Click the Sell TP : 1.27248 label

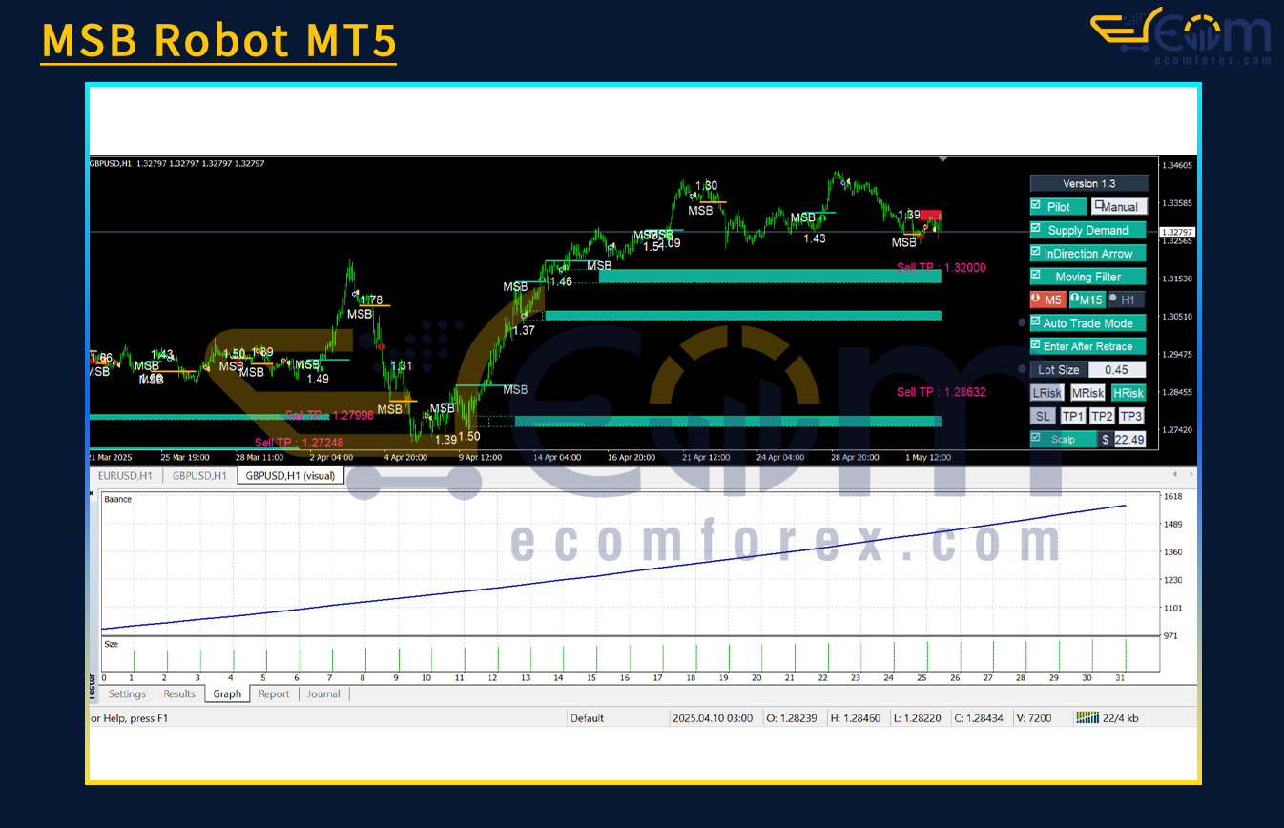coord(299,443)
